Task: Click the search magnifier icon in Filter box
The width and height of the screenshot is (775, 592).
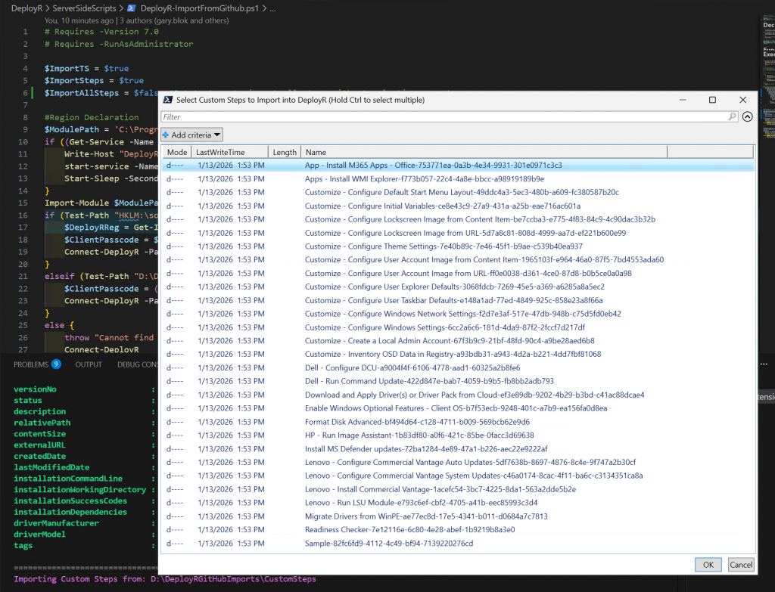Action: click(732, 117)
